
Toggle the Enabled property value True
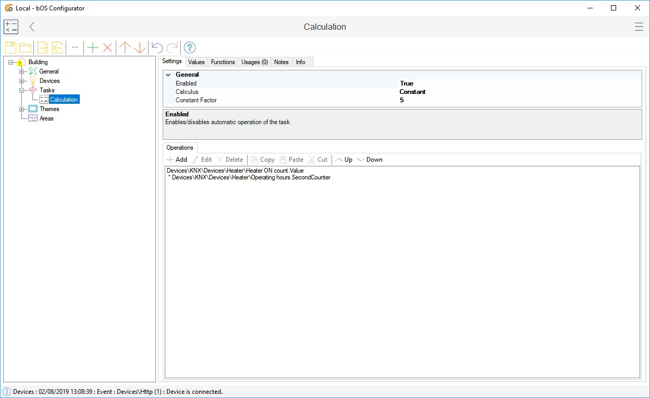point(407,83)
